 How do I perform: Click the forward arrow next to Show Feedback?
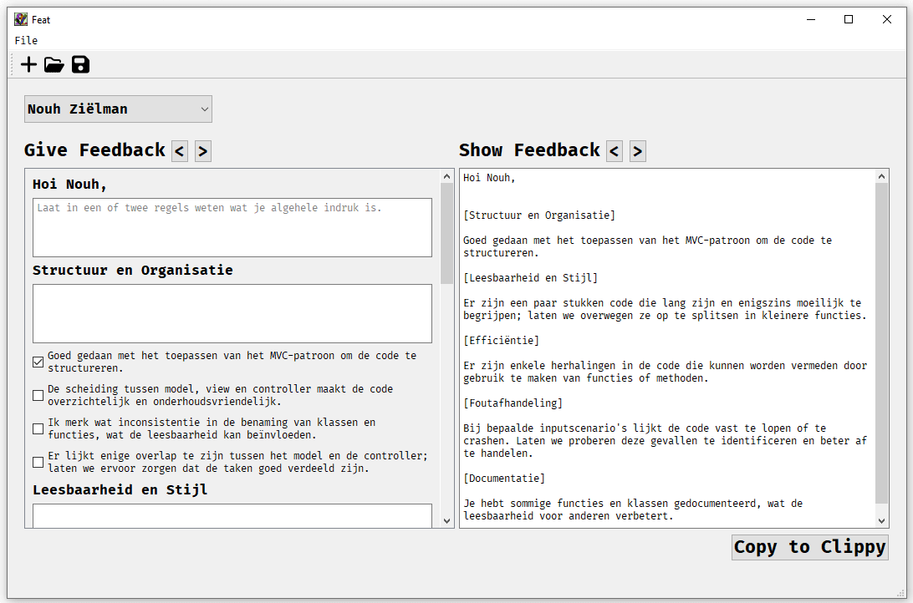coord(637,151)
